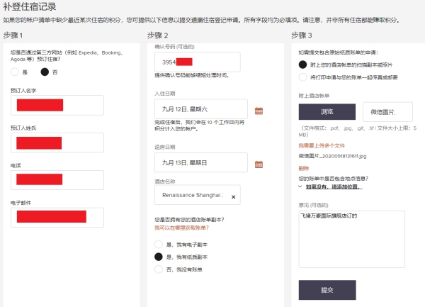Open the check-in date calendar icon
The height and width of the screenshot is (307, 425).
coord(259,111)
